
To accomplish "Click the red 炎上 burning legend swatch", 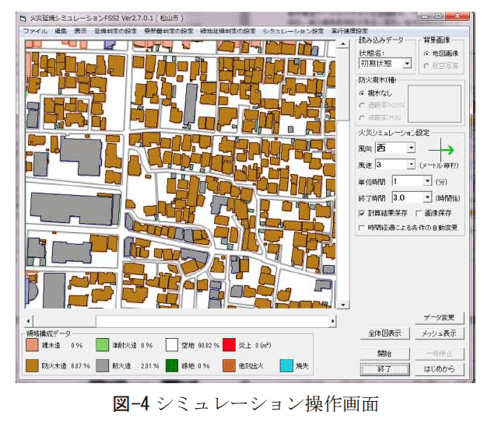I will click(228, 345).
